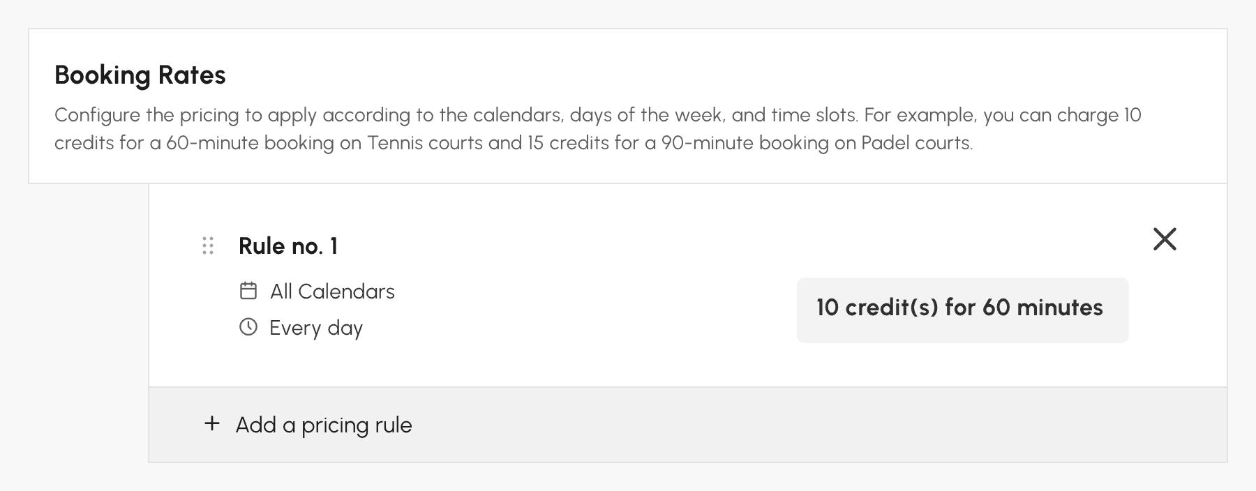Click the Every day schedule label

pyautogui.click(x=316, y=328)
